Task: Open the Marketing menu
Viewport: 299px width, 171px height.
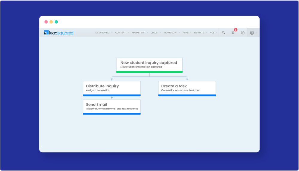Action: coord(138,33)
